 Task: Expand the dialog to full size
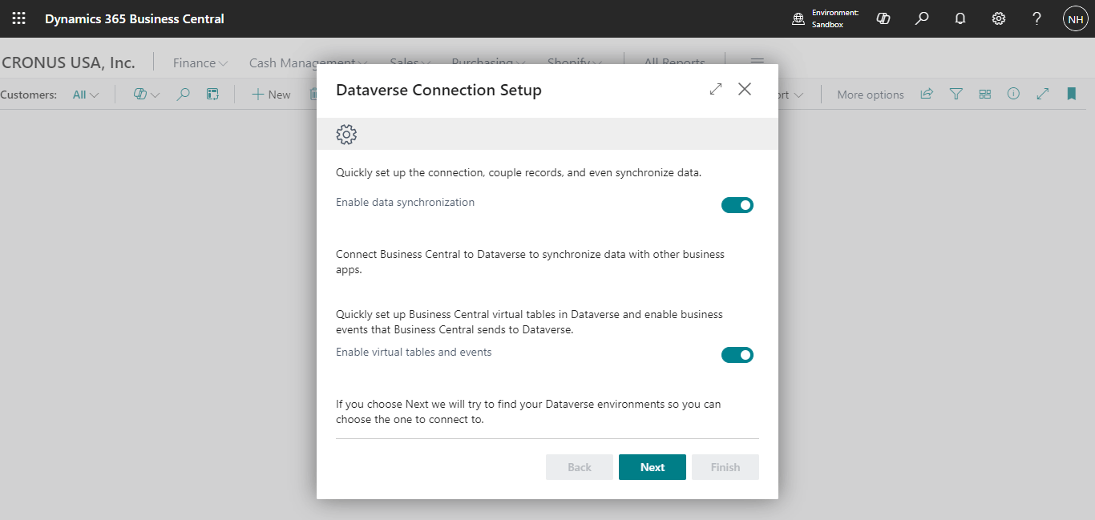click(x=716, y=90)
